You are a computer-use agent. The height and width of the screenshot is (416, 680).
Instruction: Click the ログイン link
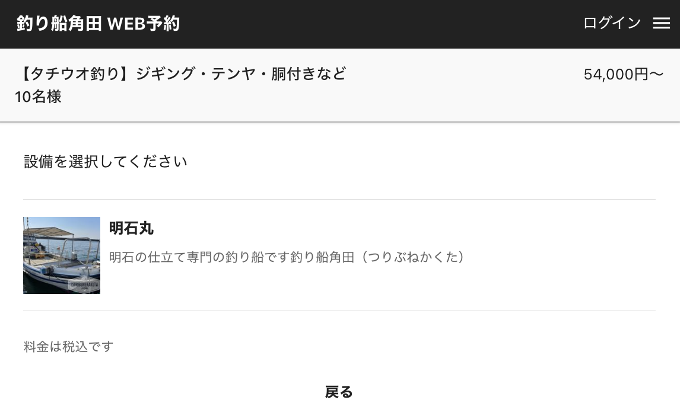tap(612, 23)
